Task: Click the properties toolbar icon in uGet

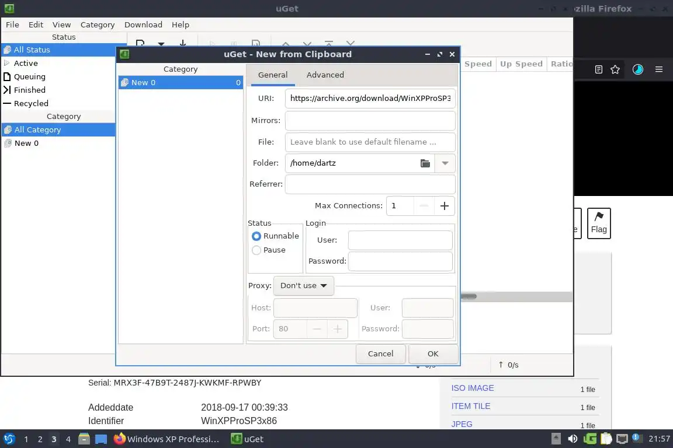Action: click(x=255, y=43)
